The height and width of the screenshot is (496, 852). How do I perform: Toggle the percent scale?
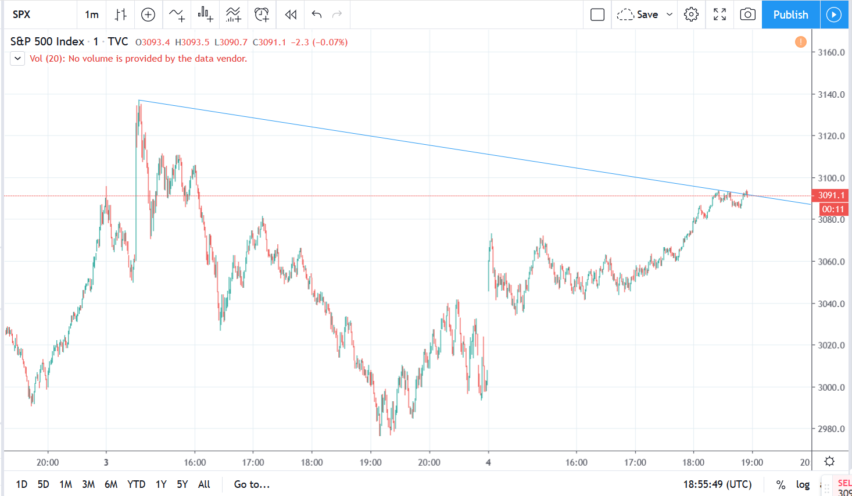[781, 484]
